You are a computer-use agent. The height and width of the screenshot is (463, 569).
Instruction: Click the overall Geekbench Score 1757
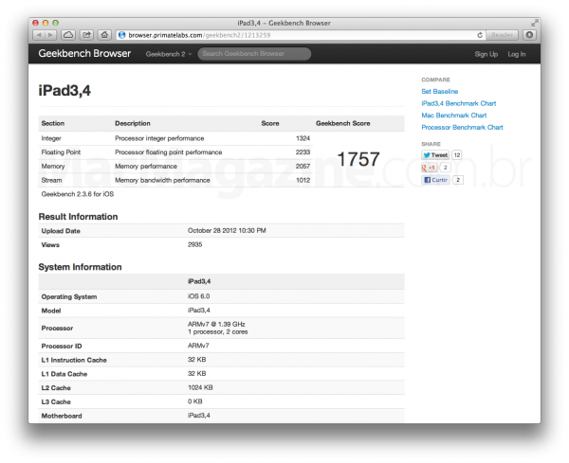[358, 159]
